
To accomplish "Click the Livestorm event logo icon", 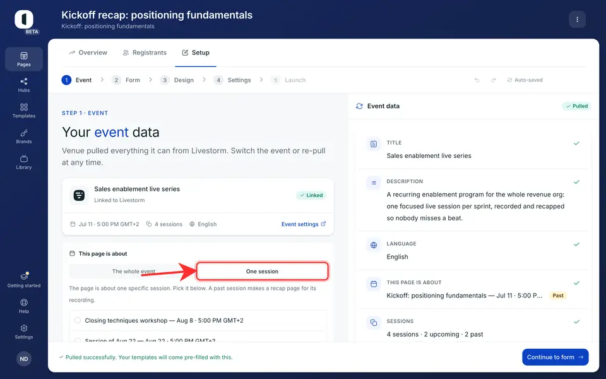I will [80, 195].
